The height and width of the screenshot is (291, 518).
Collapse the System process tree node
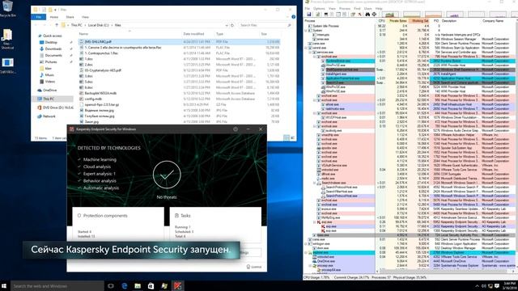306,31
